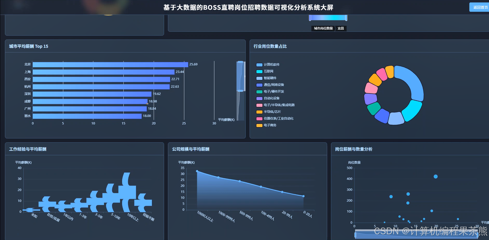Click the 1000-9999人 line data point

coord(218,177)
